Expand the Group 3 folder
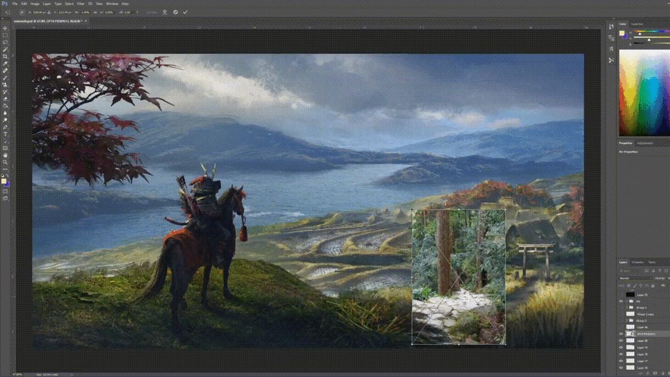The image size is (670, 377). pos(626,307)
